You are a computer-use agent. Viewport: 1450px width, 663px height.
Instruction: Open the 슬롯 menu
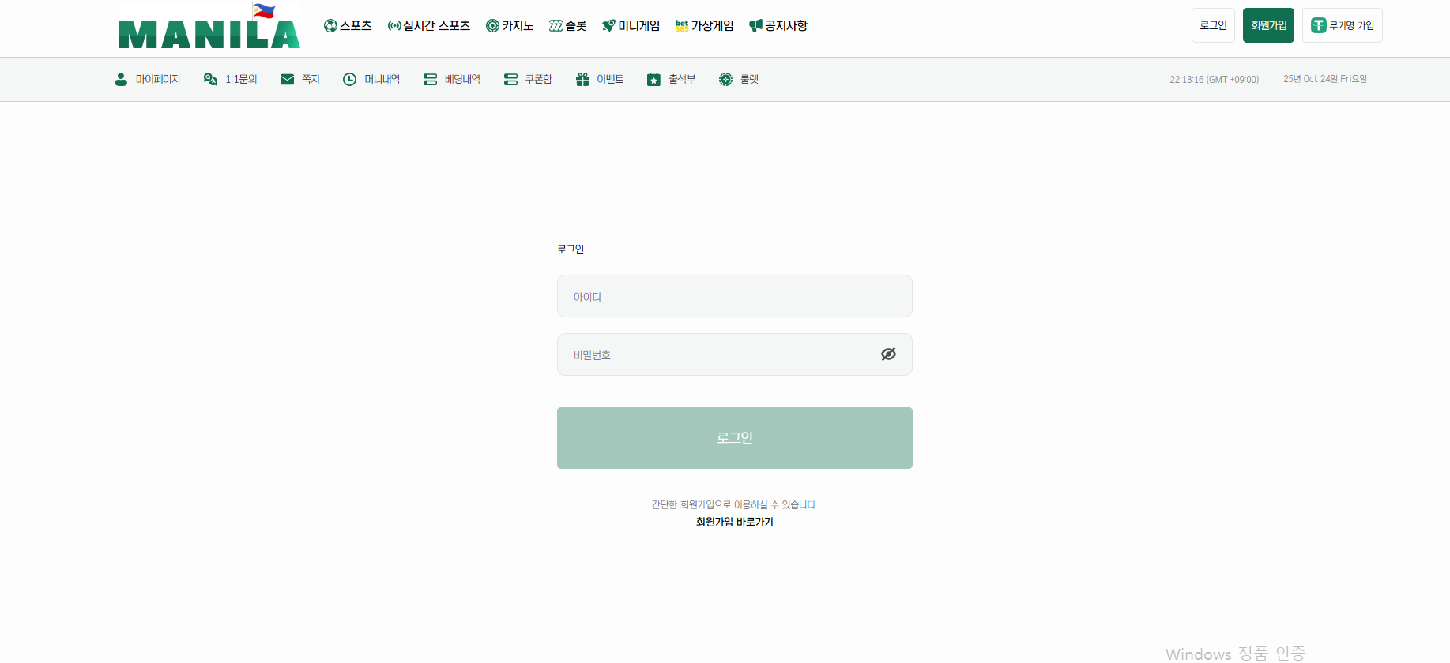pos(567,25)
